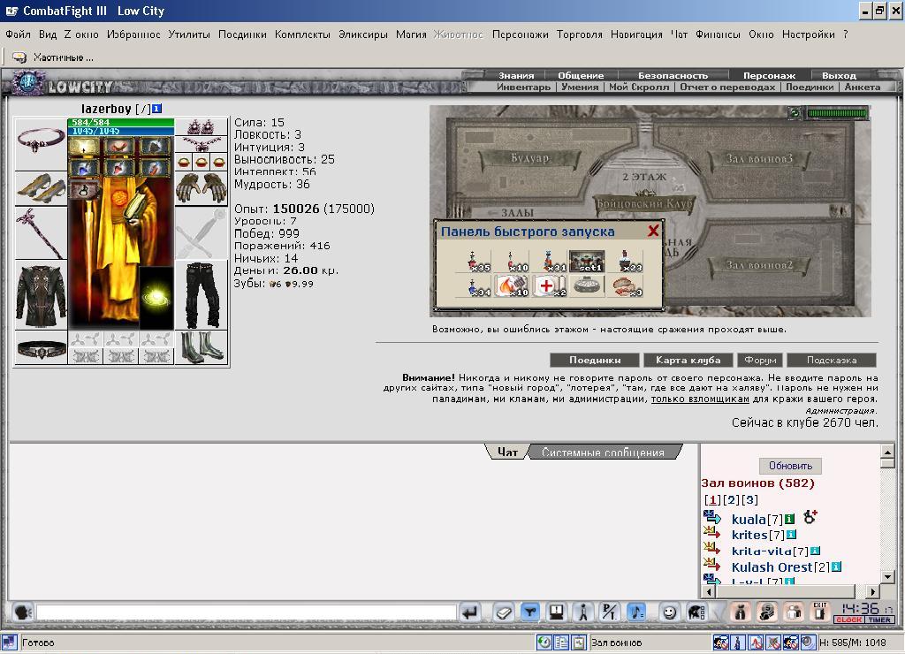
Task: Click the set1 equipment set icon
Action: 587,261
